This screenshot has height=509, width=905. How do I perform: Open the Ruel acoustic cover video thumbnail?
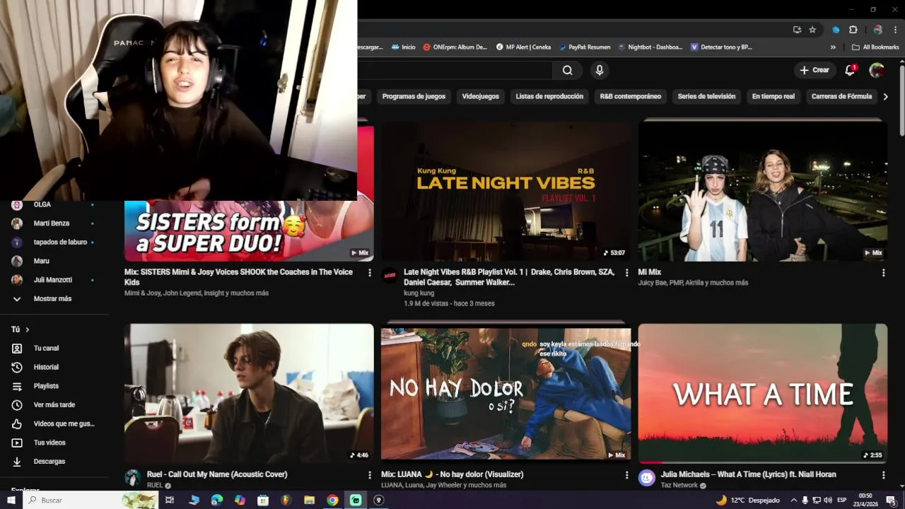(249, 393)
